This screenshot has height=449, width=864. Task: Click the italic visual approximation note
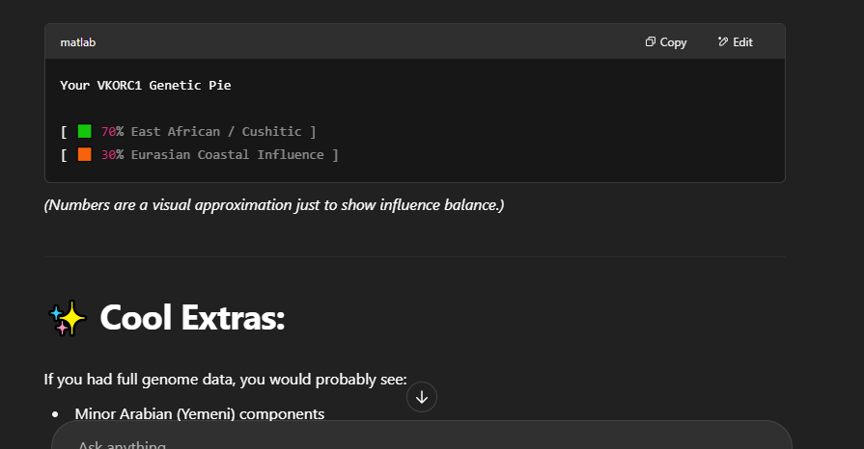click(274, 205)
